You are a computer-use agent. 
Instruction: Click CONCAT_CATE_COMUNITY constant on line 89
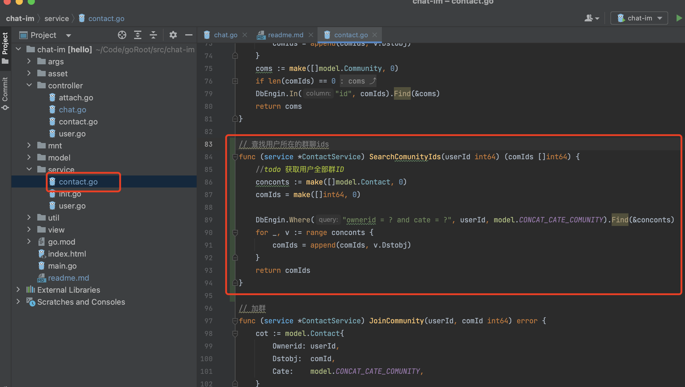(561, 220)
